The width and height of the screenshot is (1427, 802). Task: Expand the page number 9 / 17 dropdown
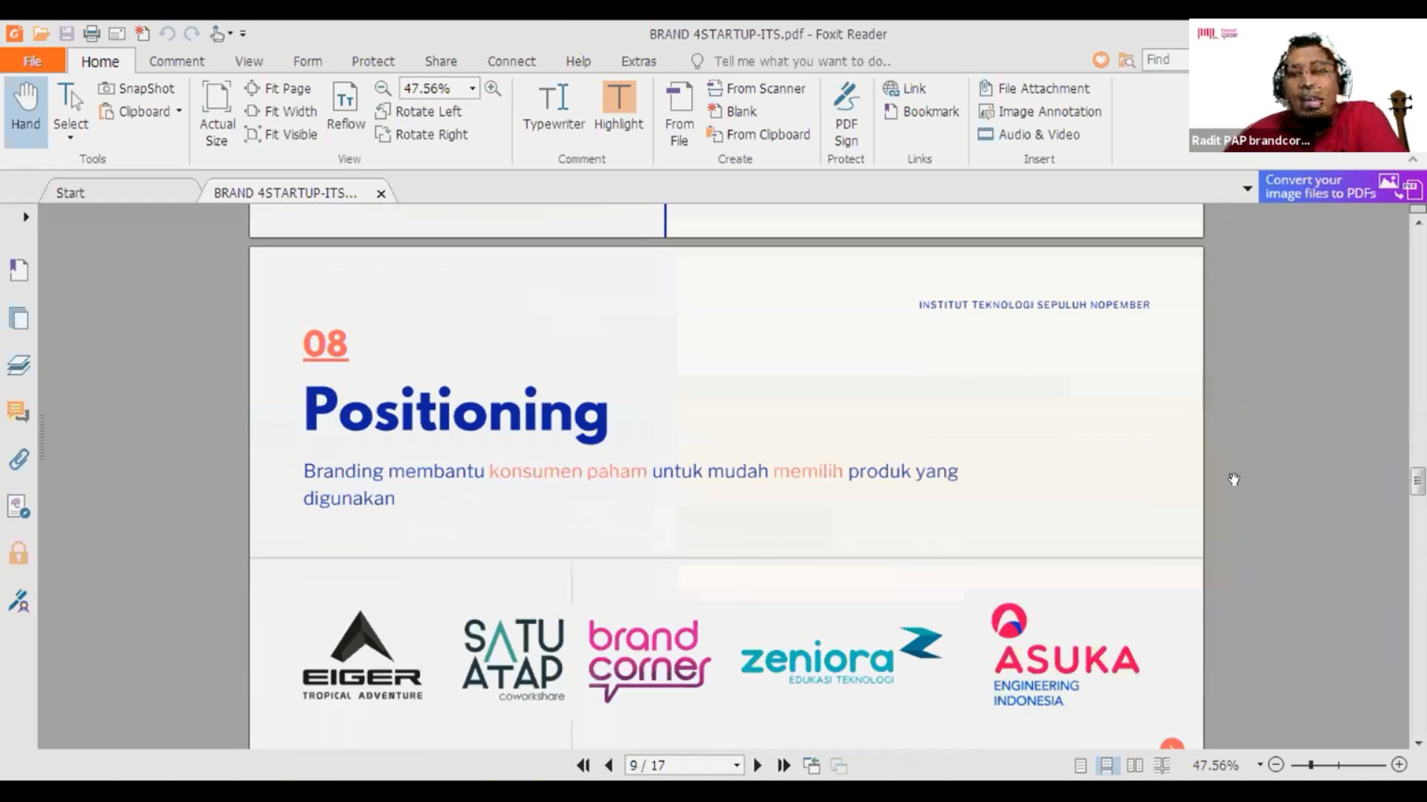737,766
